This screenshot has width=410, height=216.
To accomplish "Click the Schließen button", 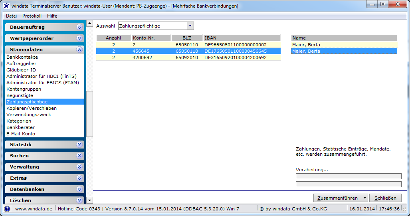I will pos(385,198).
